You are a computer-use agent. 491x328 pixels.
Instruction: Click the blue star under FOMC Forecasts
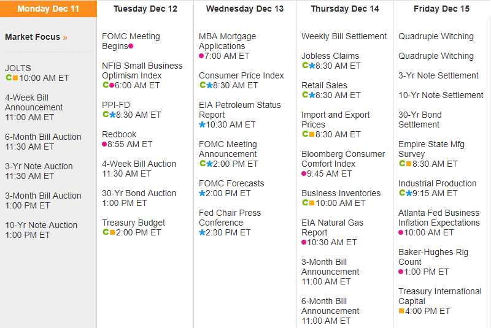pos(202,193)
